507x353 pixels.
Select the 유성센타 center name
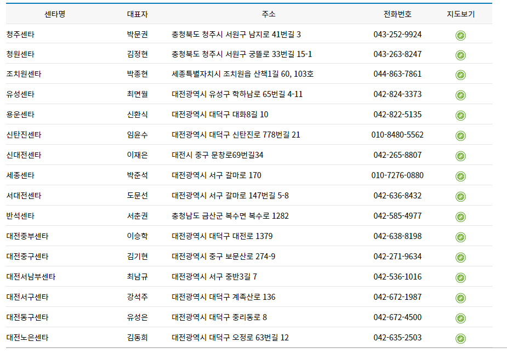(x=20, y=94)
